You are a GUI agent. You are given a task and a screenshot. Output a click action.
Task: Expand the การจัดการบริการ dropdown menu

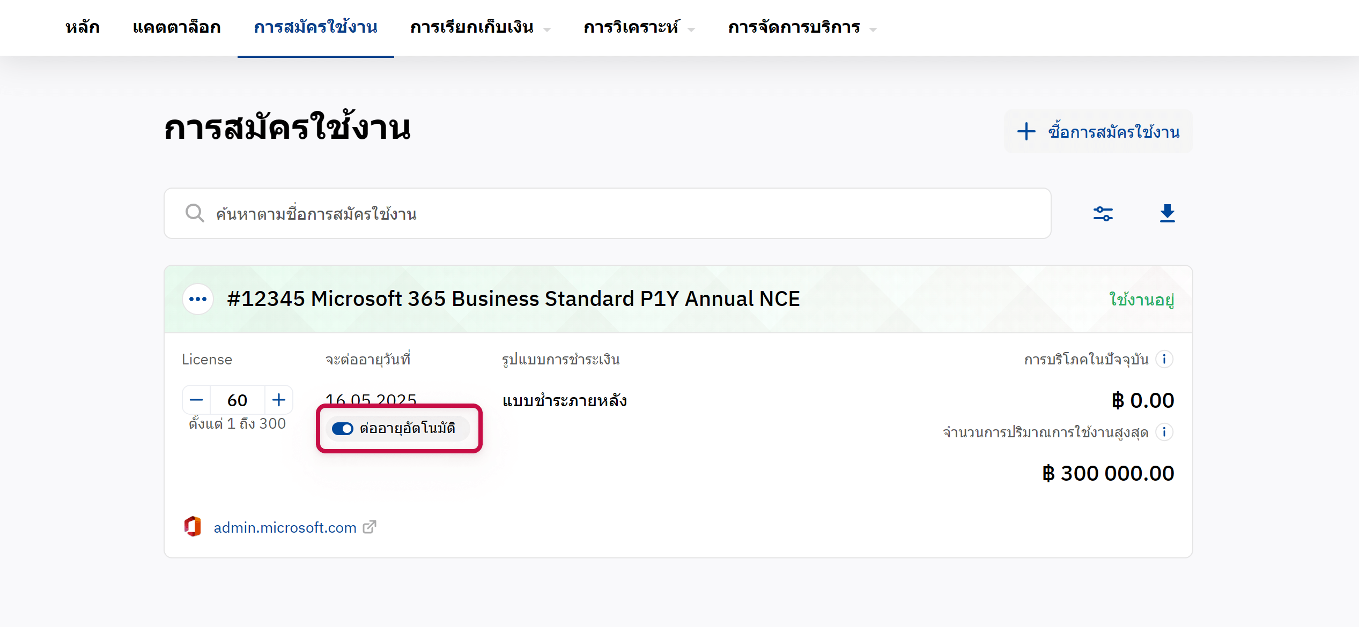[801, 28]
